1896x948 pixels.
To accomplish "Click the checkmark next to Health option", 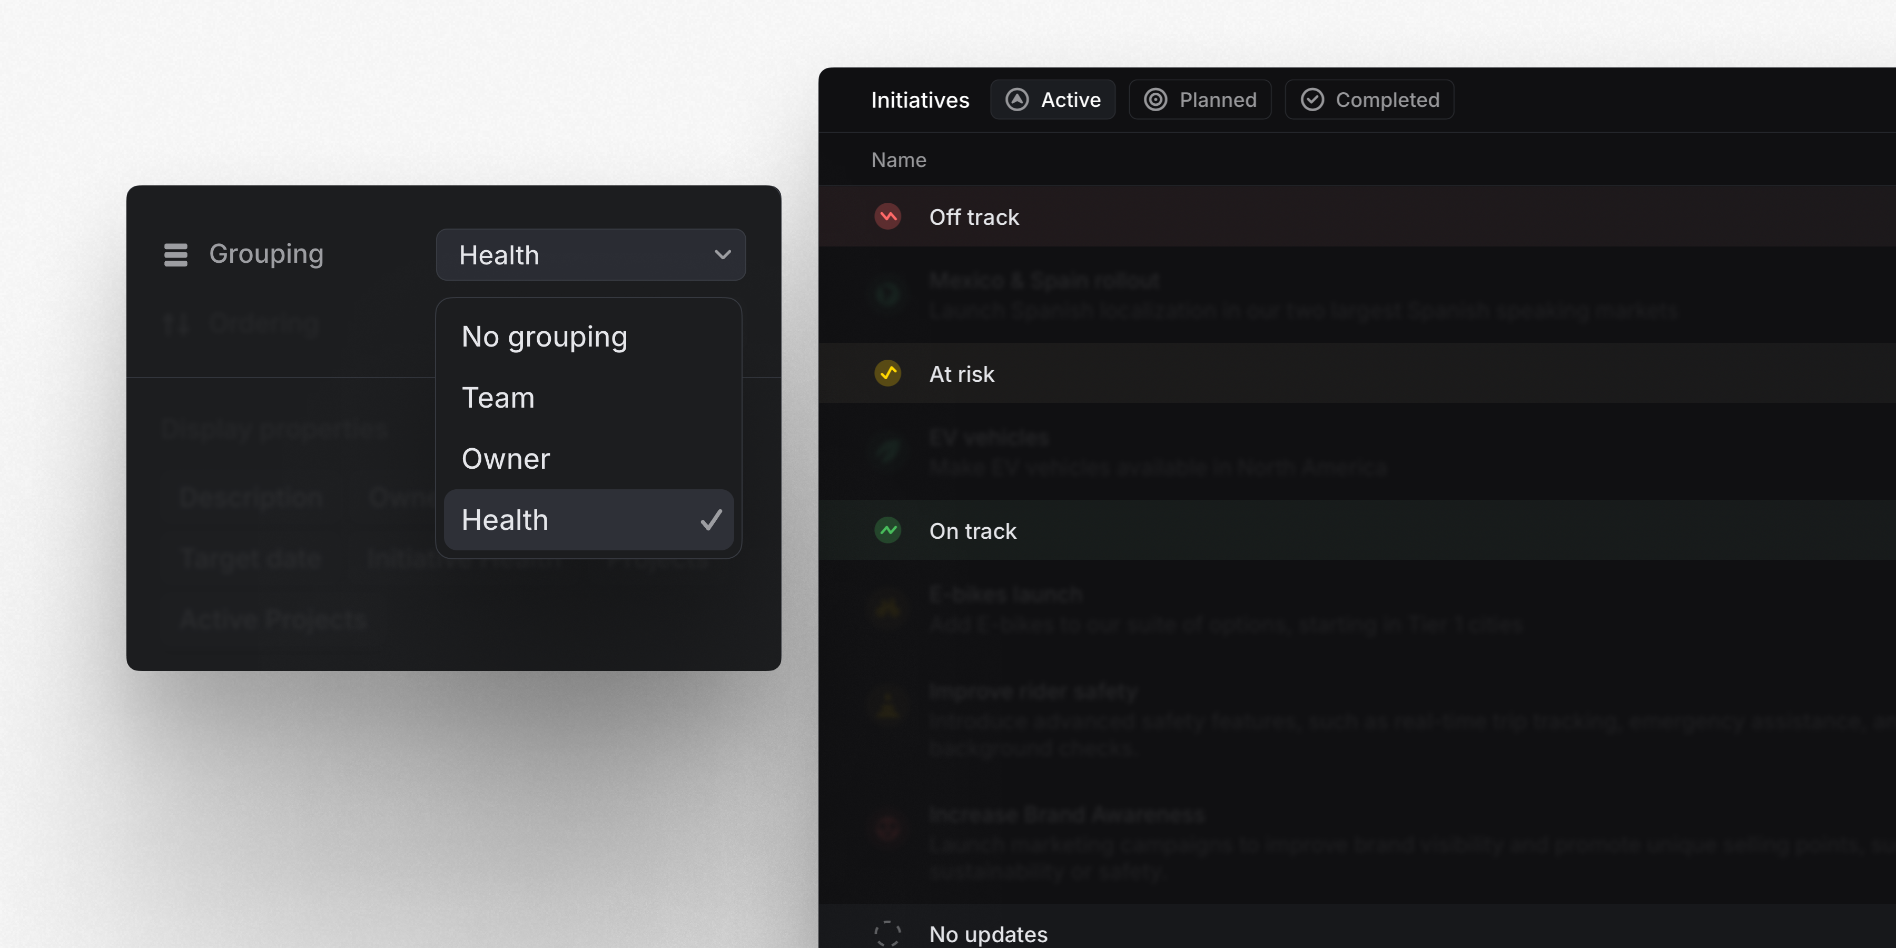I will [x=711, y=520].
